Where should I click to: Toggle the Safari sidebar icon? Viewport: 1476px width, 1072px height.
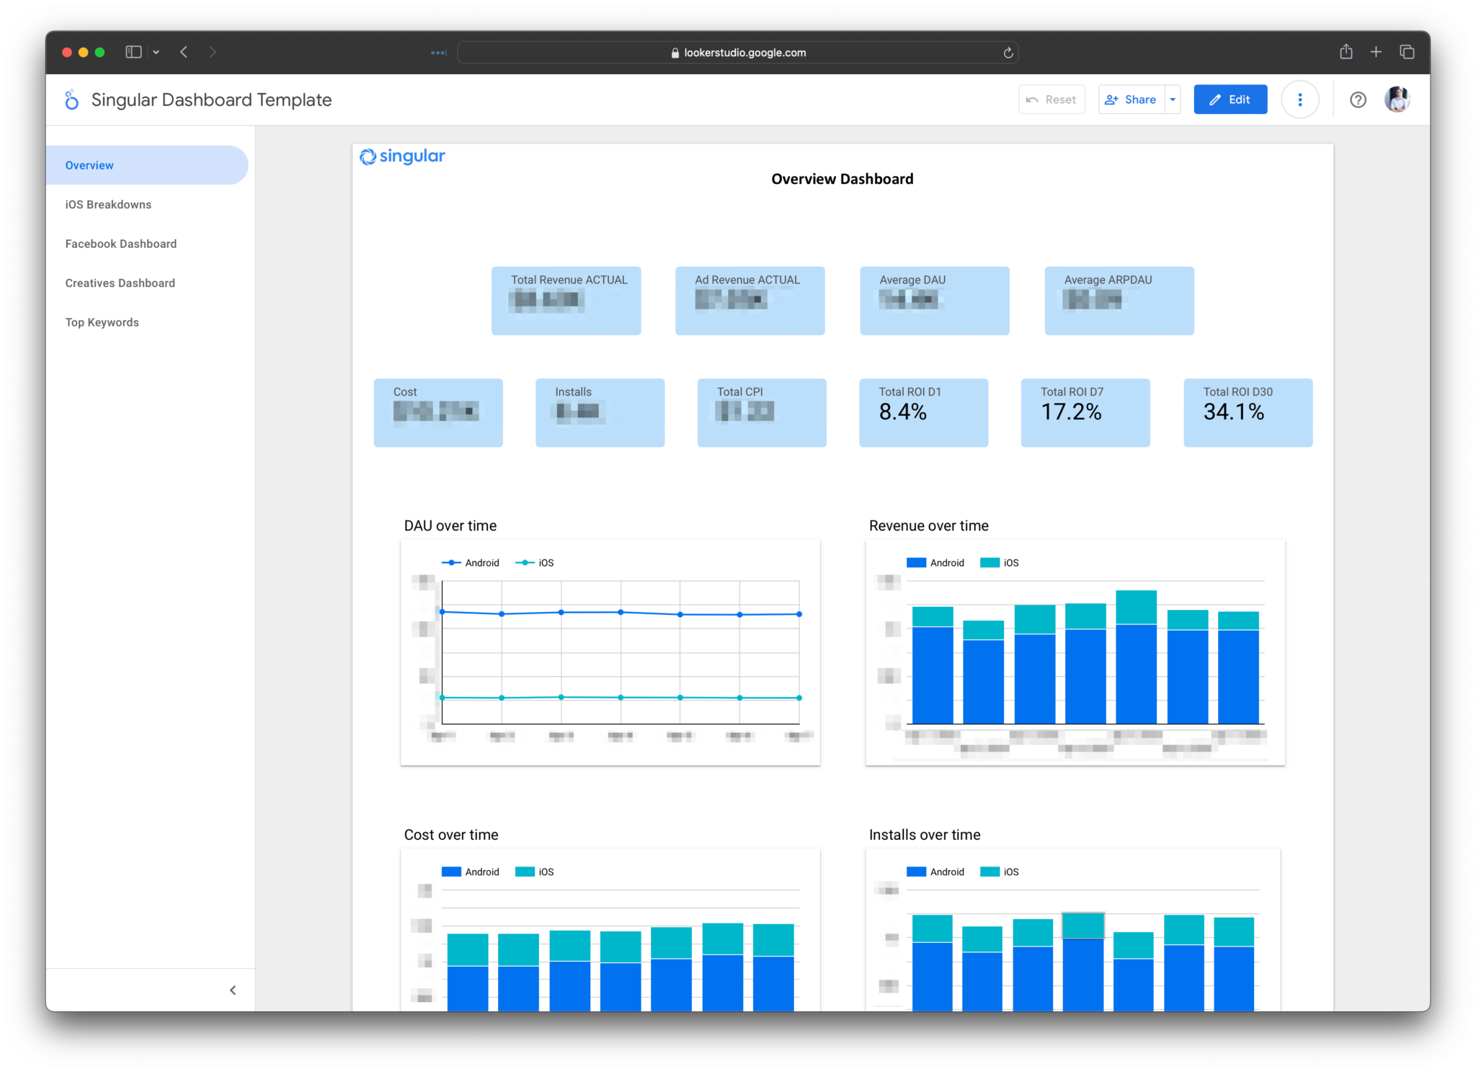coord(133,52)
